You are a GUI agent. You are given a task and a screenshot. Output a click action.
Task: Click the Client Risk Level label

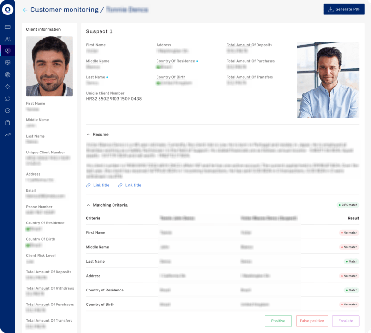pos(41,256)
